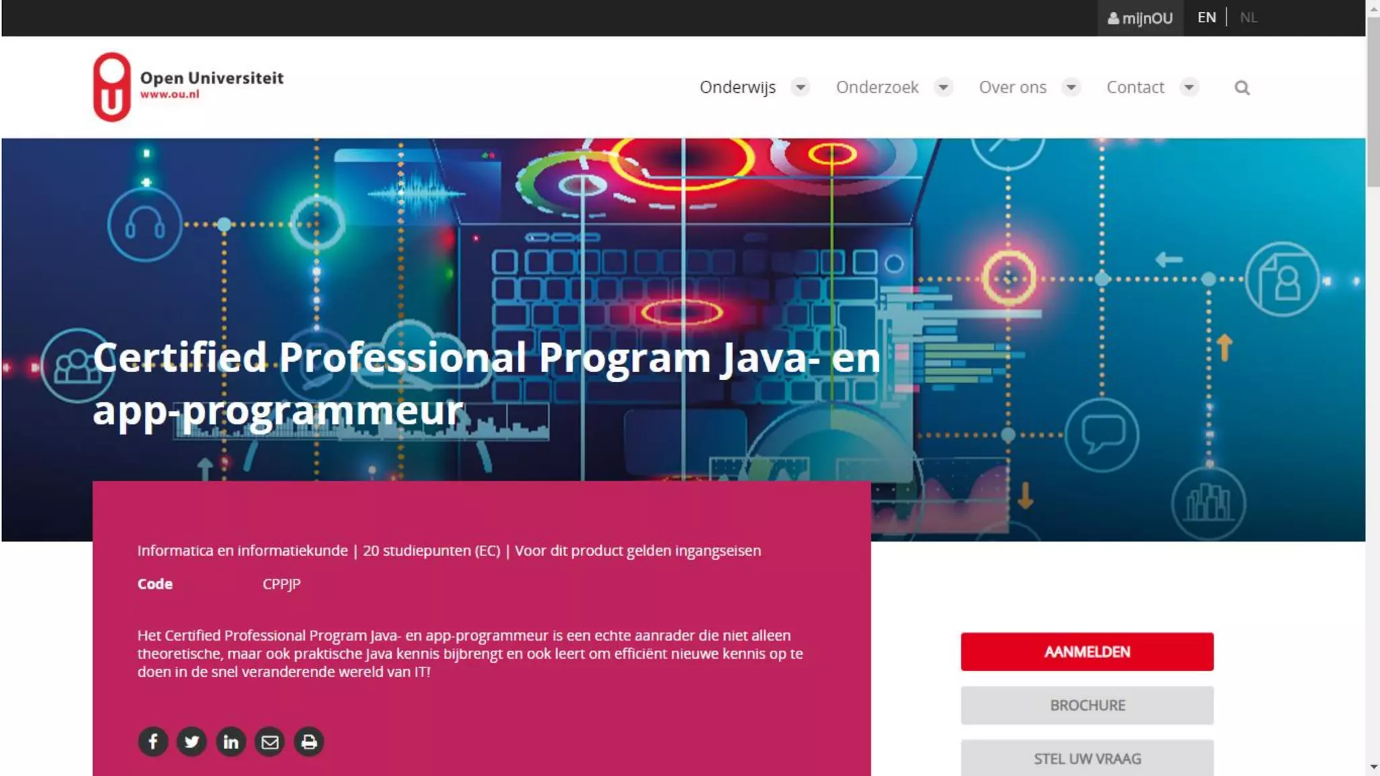Share page on Facebook icon

[153, 742]
